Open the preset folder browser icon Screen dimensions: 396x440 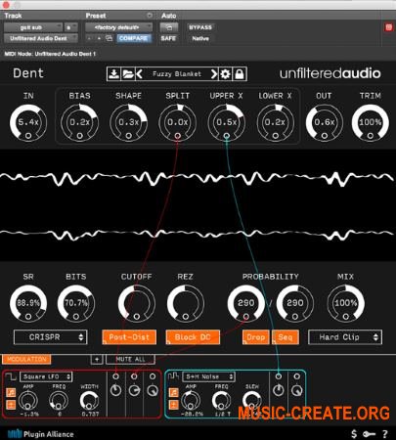click(128, 74)
